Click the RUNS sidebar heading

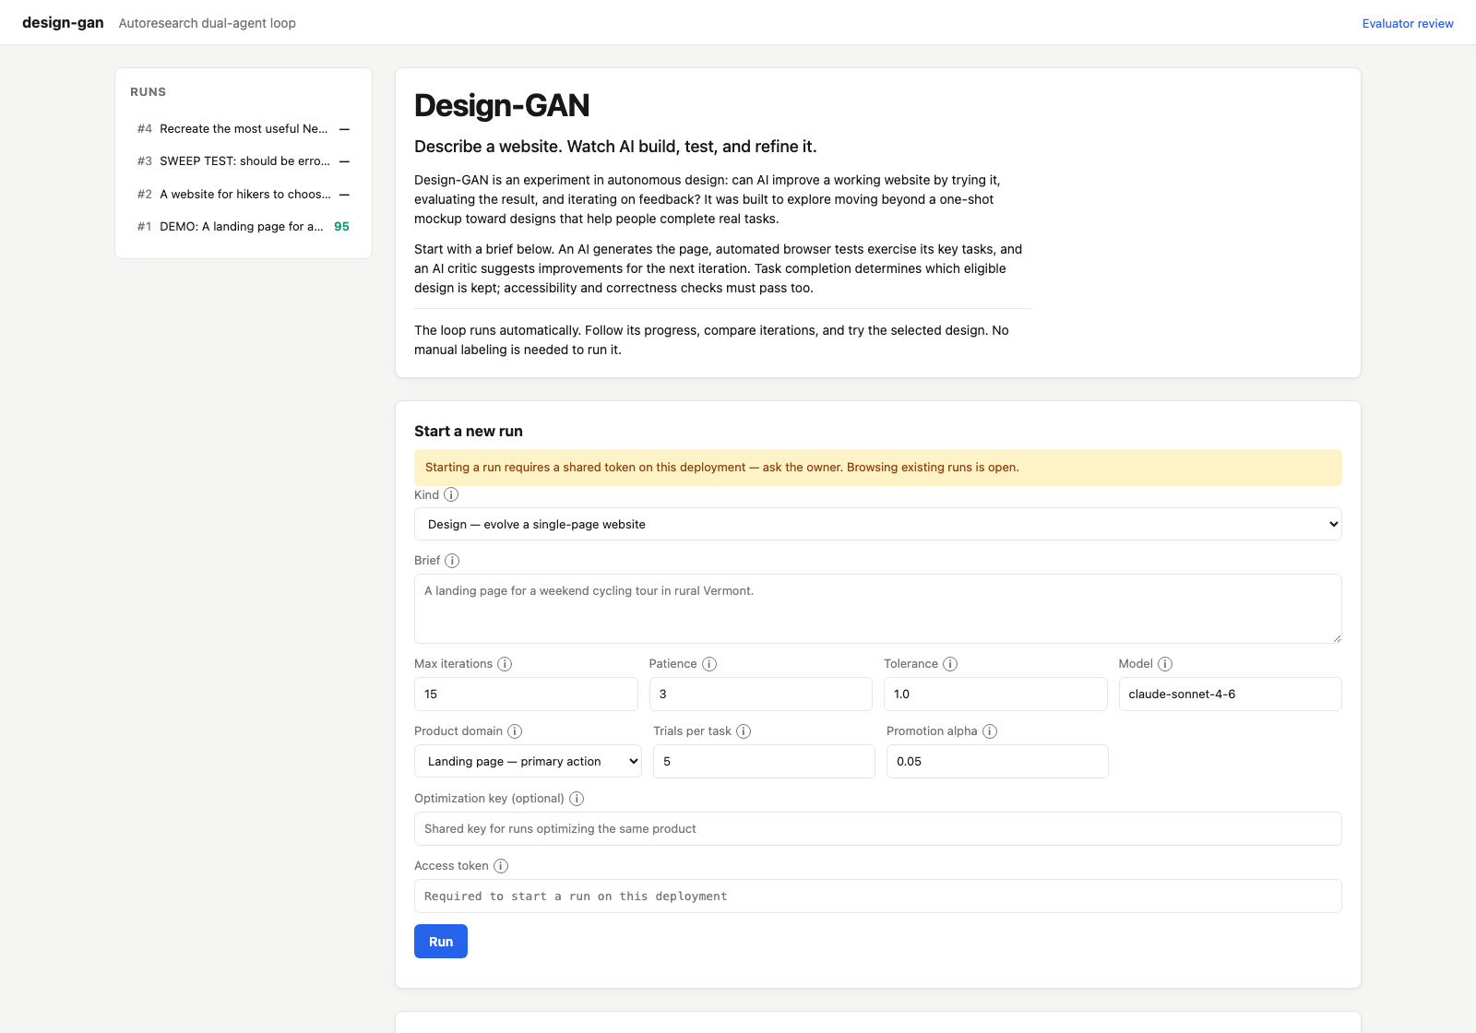148,92
